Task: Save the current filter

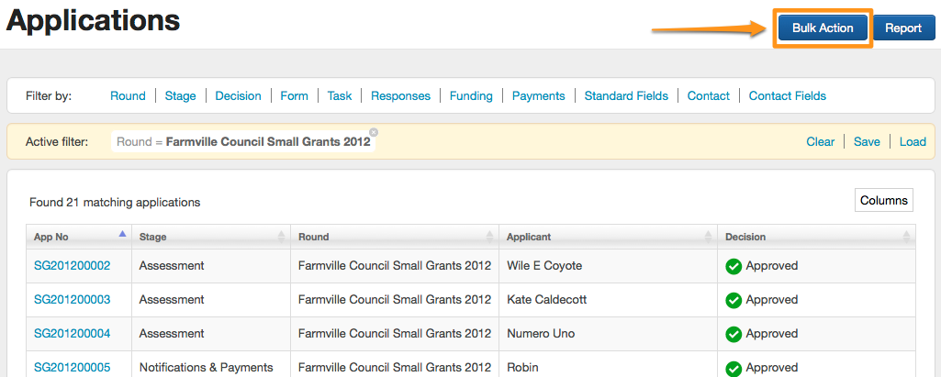Action: coord(866,141)
